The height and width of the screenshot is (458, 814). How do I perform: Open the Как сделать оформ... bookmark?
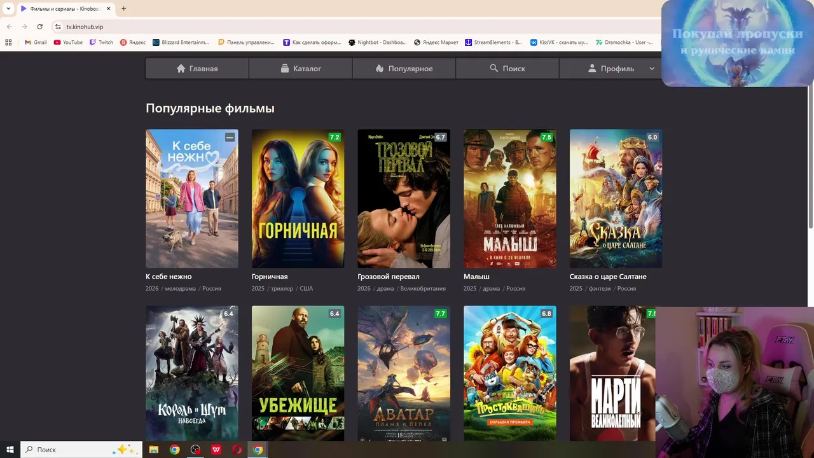pos(312,43)
